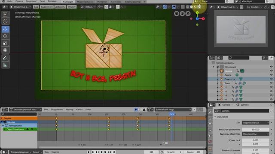The image size is (275, 154).
Task: Click the use preview range clock icon
Action: (x=162, y=152)
